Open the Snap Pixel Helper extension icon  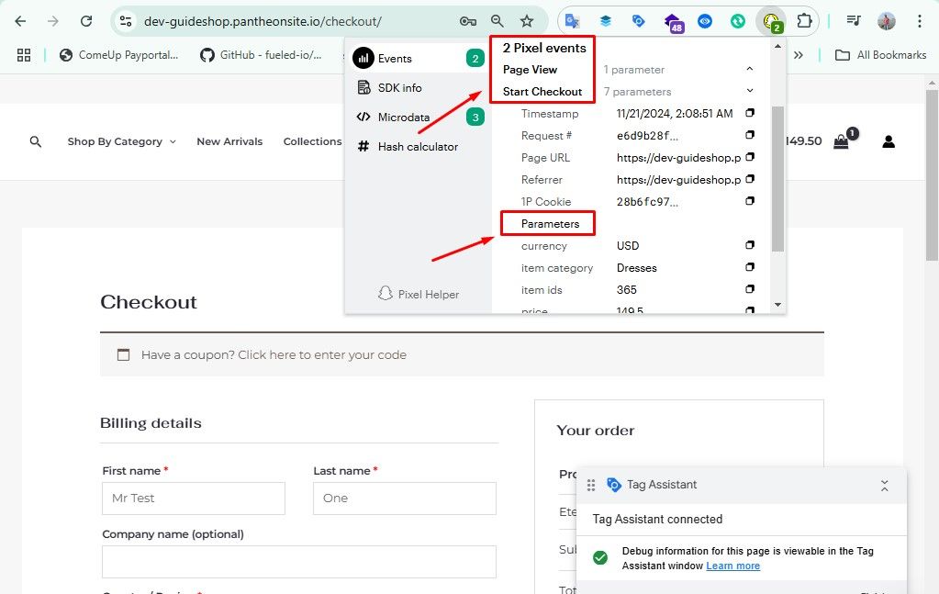pos(772,21)
